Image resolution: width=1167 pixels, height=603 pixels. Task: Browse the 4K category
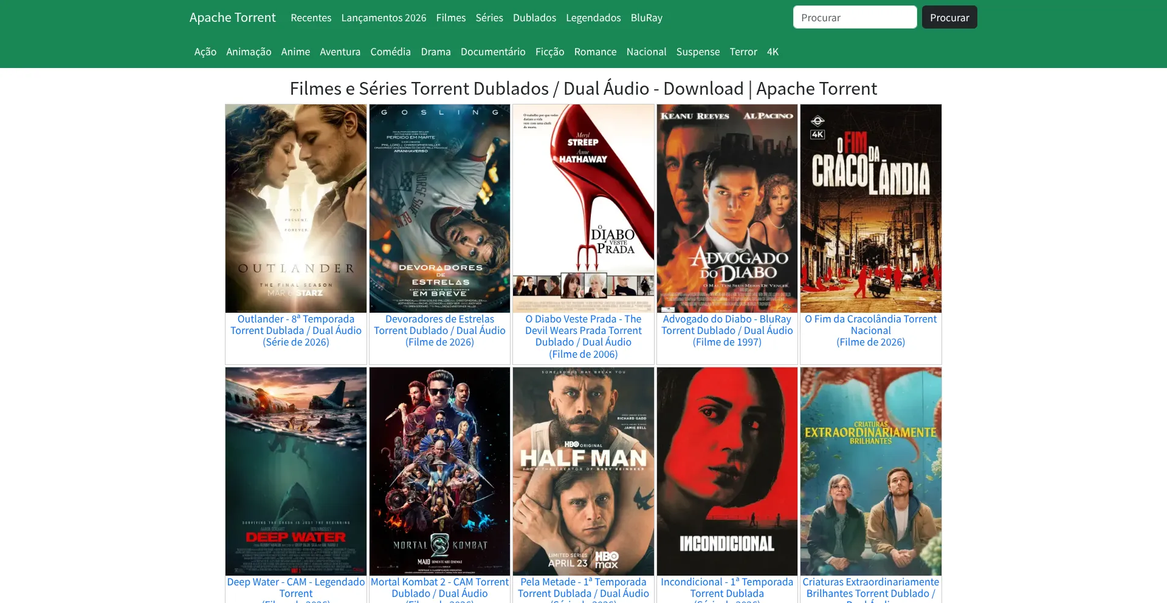click(x=773, y=52)
